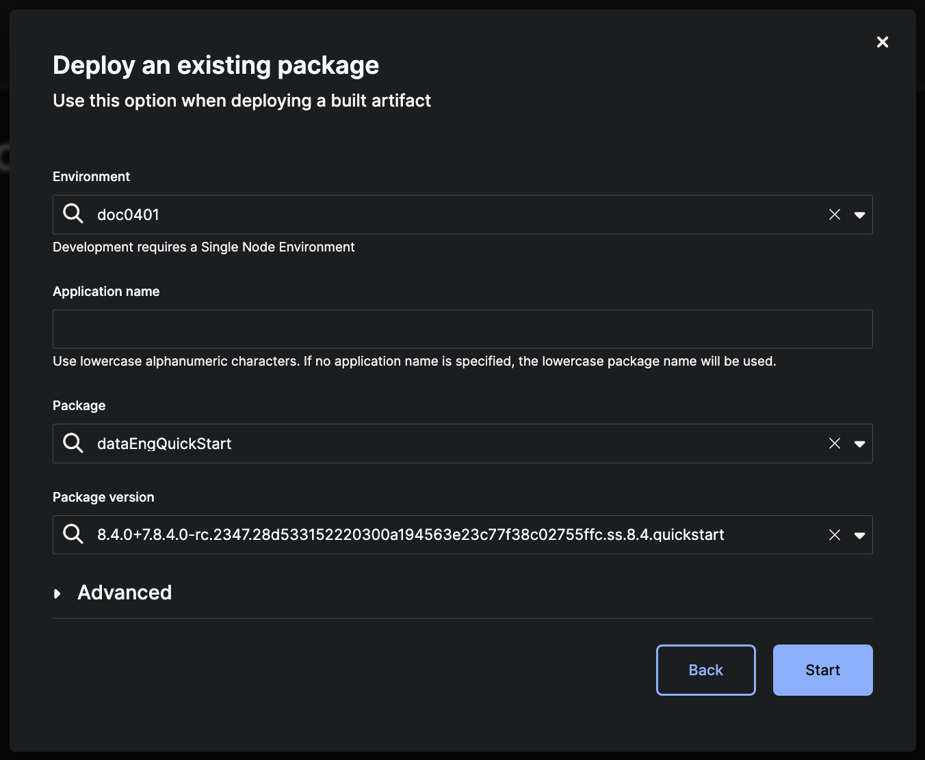Click the 8.4.0 quickstart version text
Image resolution: width=925 pixels, height=760 pixels.
coord(411,534)
